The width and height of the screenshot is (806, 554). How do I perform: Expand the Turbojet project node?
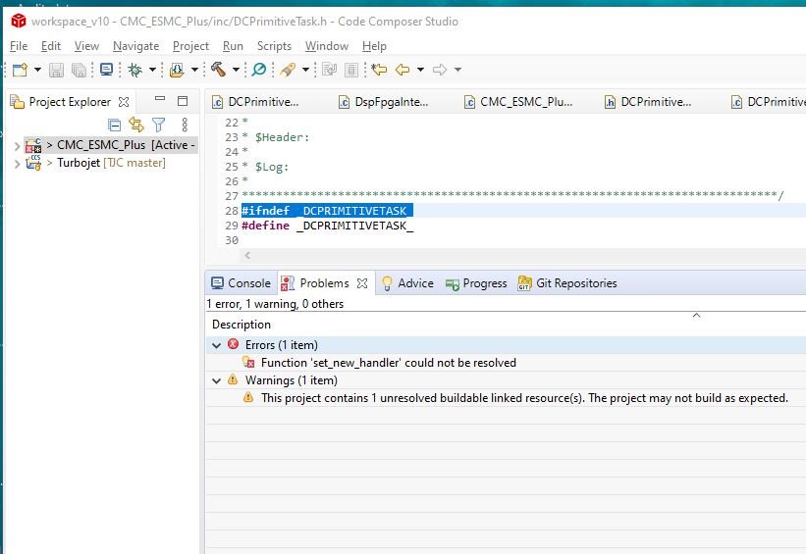pos(17,164)
